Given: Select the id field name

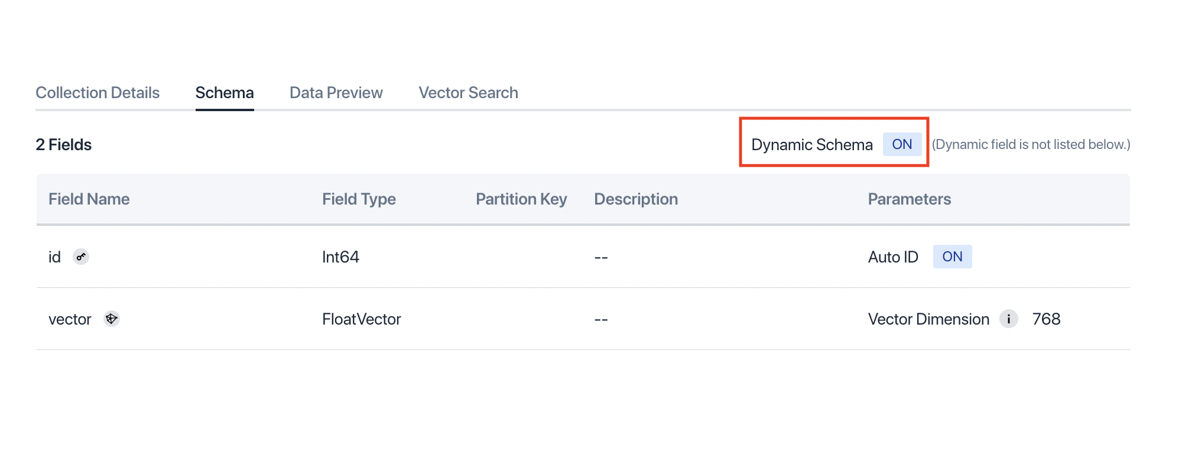Looking at the screenshot, I should pos(55,257).
